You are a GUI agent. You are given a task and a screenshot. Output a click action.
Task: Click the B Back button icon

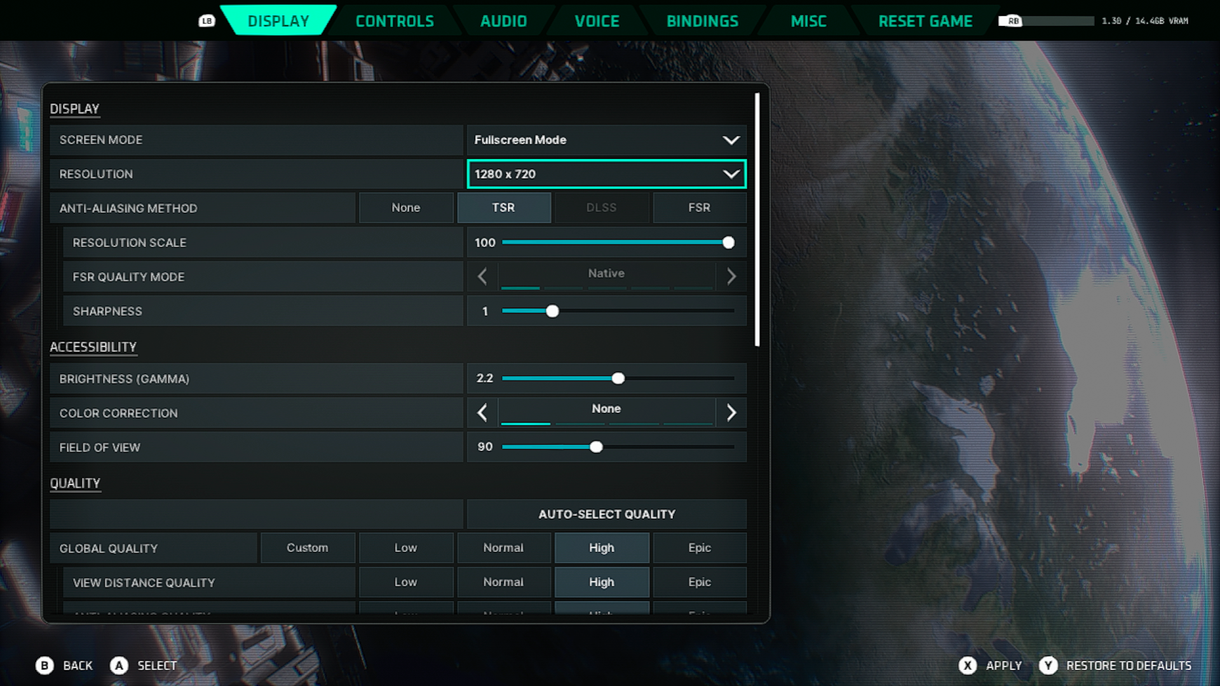coord(44,666)
